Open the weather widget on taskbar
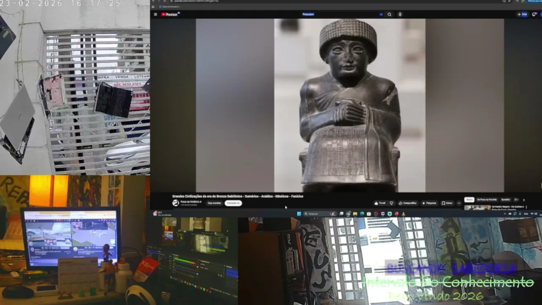 (163, 214)
